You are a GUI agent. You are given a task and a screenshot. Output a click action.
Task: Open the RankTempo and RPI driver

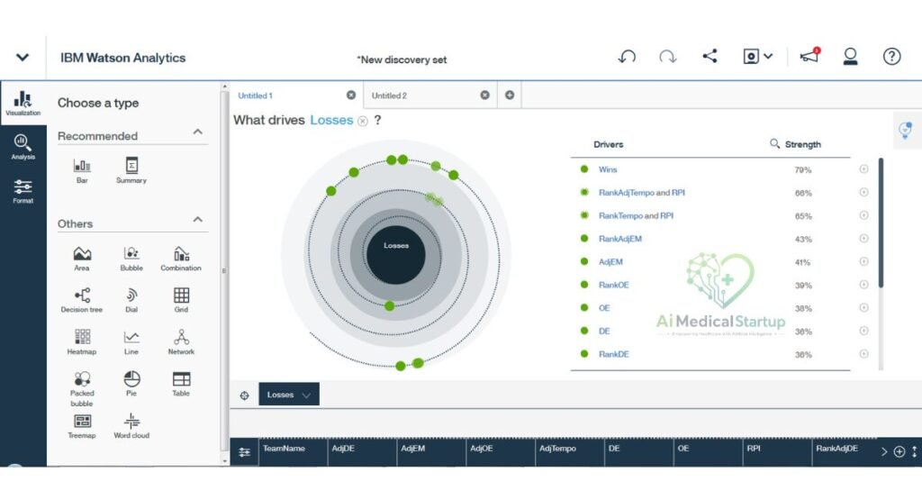636,215
